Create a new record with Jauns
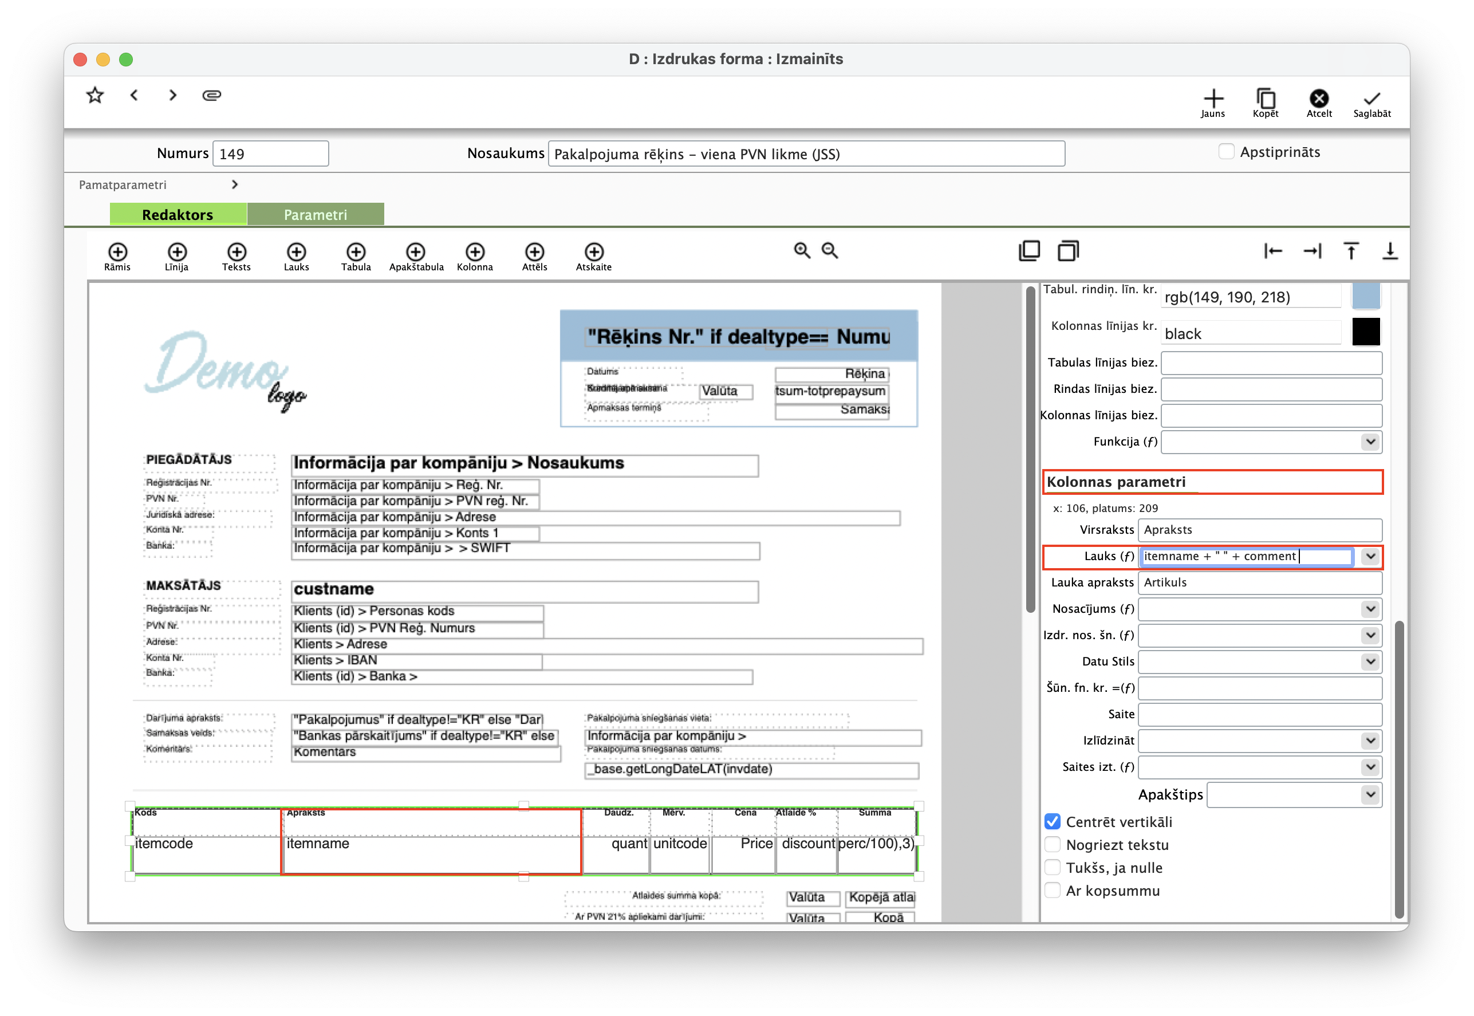The height and width of the screenshot is (1016, 1474). (x=1212, y=103)
